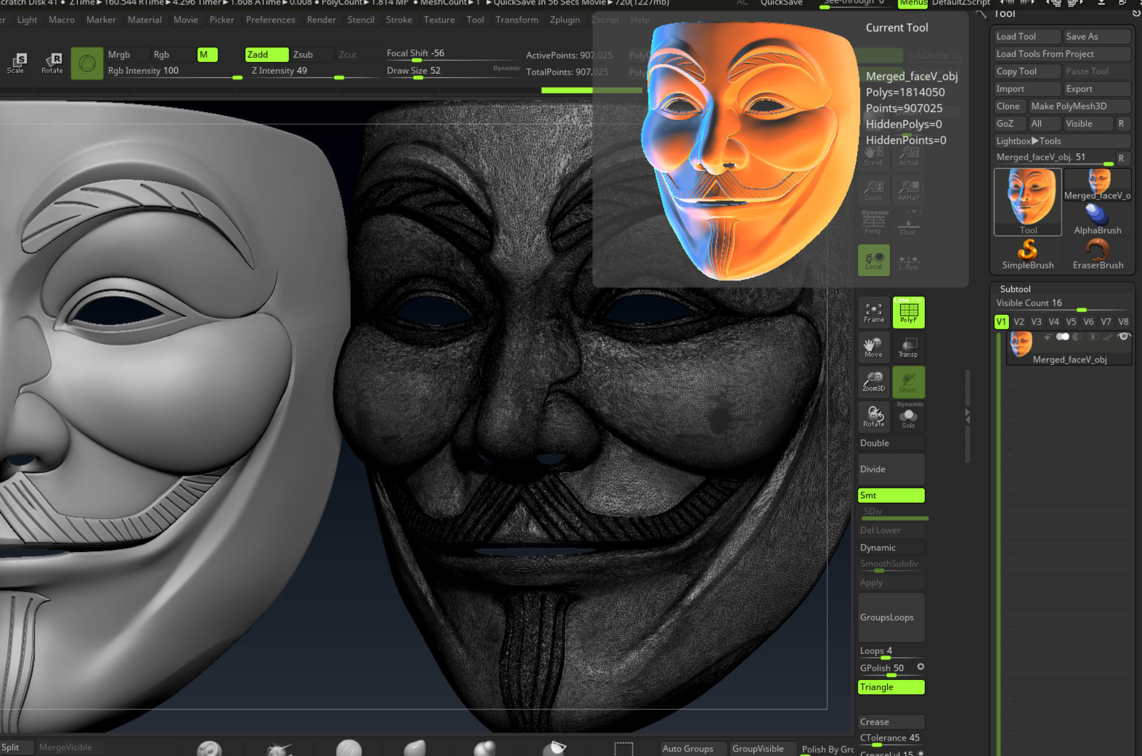The image size is (1142, 756).
Task: Click Save As button
Action: click(1097, 37)
